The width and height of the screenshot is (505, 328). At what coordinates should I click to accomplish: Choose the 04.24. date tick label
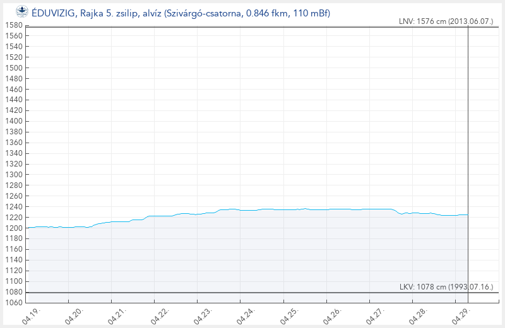pos(246,315)
